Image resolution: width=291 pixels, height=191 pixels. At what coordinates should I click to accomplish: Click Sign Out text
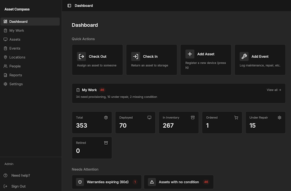coord(18,186)
